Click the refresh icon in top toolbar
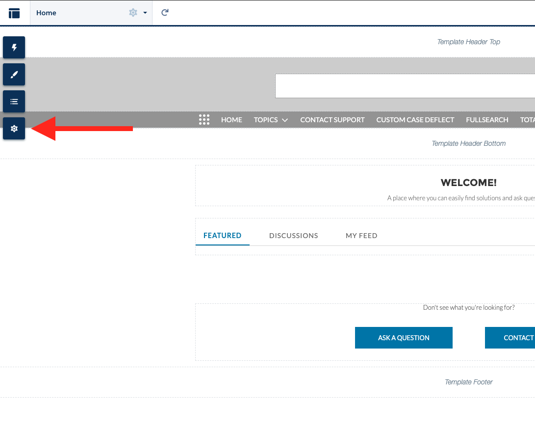Image resolution: width=535 pixels, height=431 pixels. pos(165,13)
